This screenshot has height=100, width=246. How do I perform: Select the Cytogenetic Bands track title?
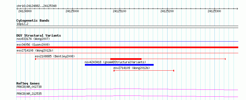click(x=33, y=20)
